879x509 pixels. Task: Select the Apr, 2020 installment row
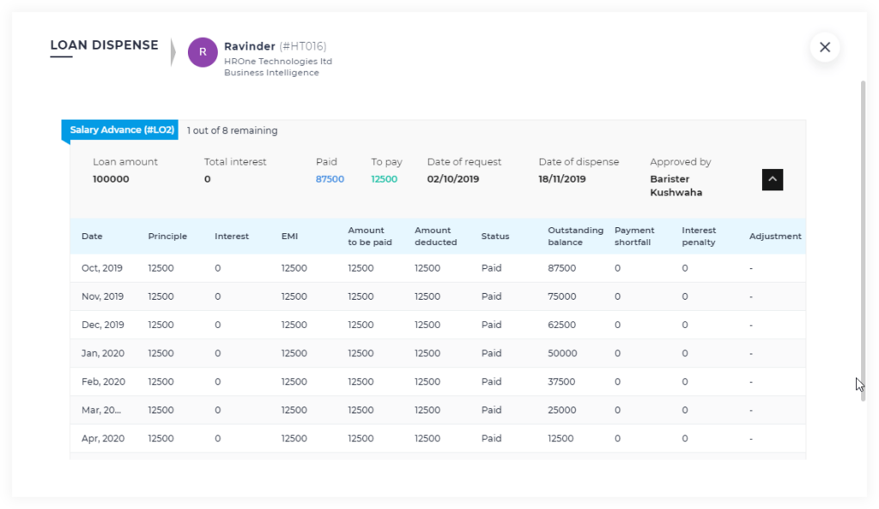pos(343,438)
